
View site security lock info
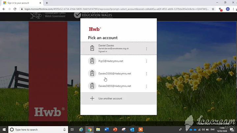pyautogui.click(x=22, y=9)
